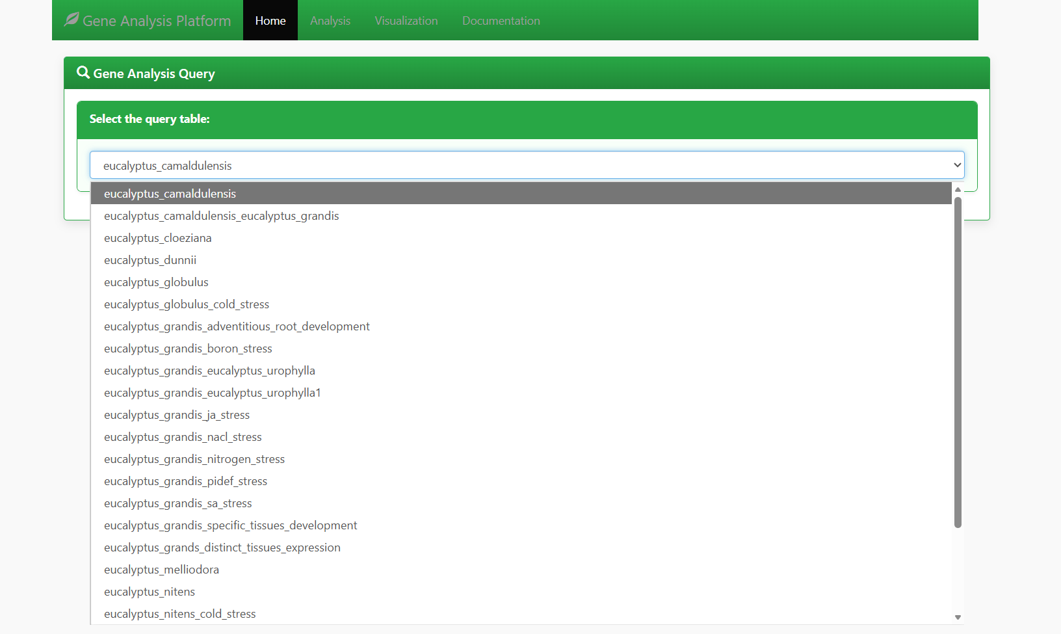Select eucalyptus_dunnii from the list
Screen dimensions: 1061x634
(150, 259)
